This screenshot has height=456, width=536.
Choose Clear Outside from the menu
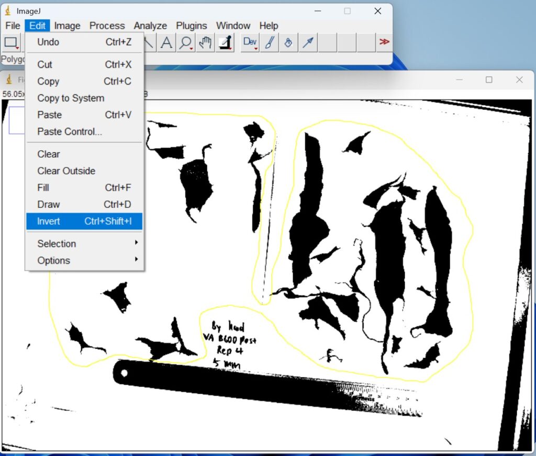(x=66, y=171)
